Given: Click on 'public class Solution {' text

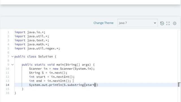Looking at the screenshot, I should pos(35,57).
